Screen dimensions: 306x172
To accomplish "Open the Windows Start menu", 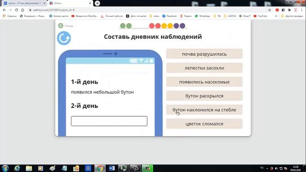I will [x=5, y=168].
